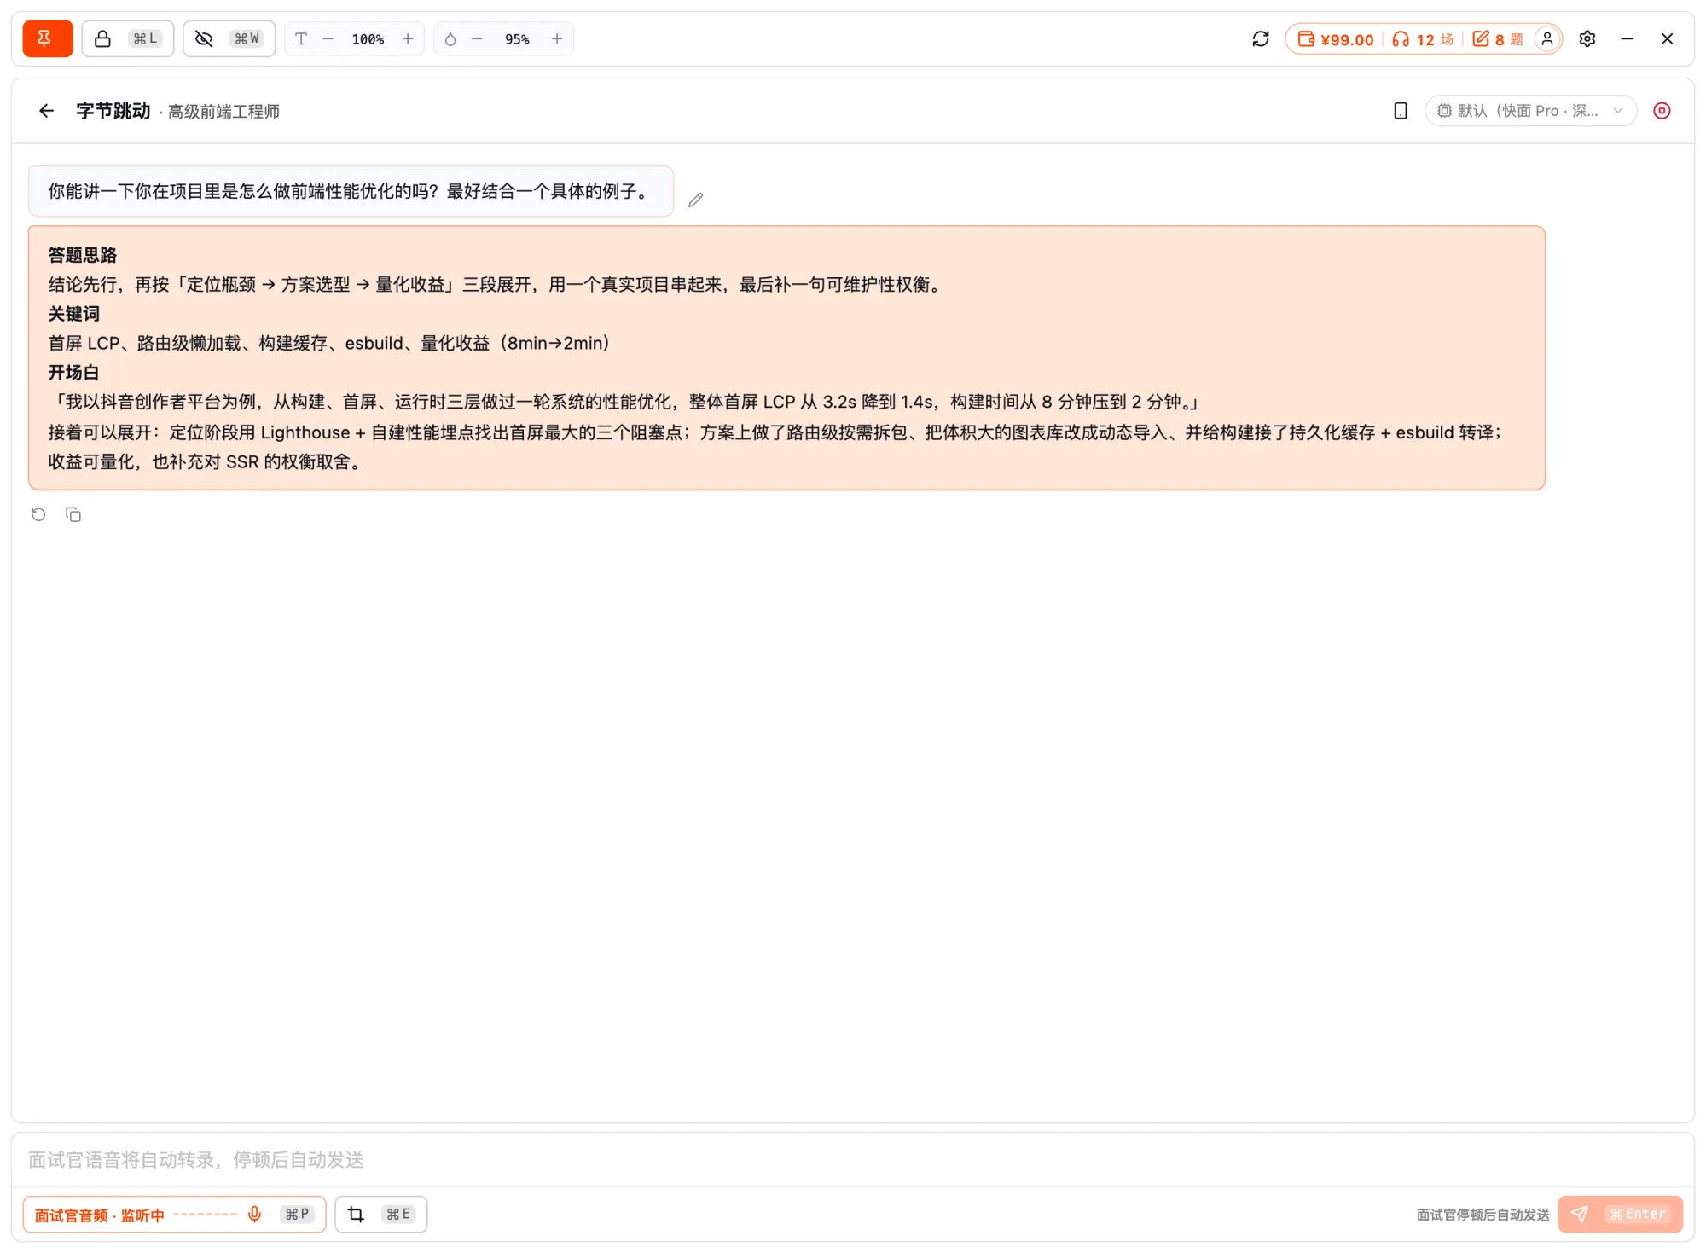Send with the ⌘Enter button
Screen dimensions: 1706x1253
click(1621, 1215)
